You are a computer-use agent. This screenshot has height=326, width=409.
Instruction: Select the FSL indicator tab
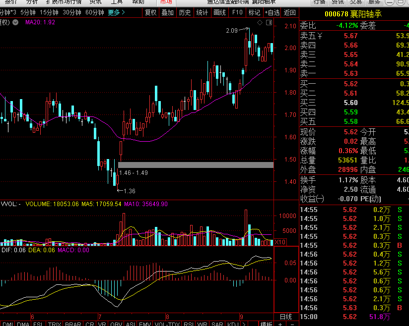pyautogui.click(x=38, y=324)
